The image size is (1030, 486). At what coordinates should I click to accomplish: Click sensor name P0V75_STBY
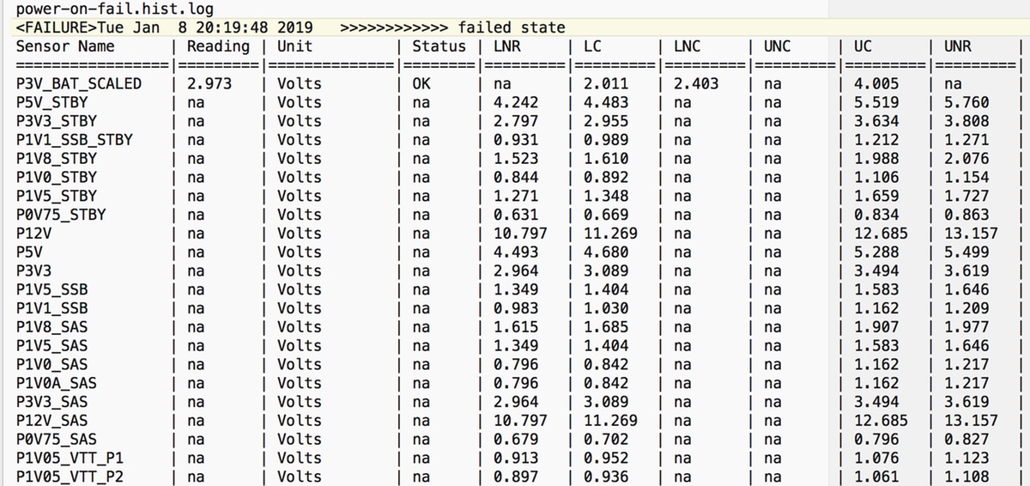coord(61,215)
